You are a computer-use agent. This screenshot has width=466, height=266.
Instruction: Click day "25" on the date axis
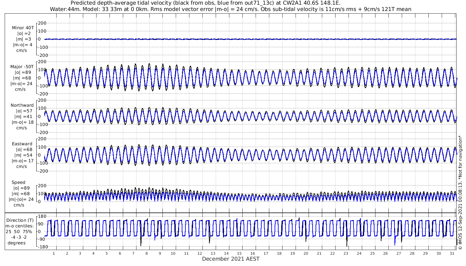[x=372, y=253]
